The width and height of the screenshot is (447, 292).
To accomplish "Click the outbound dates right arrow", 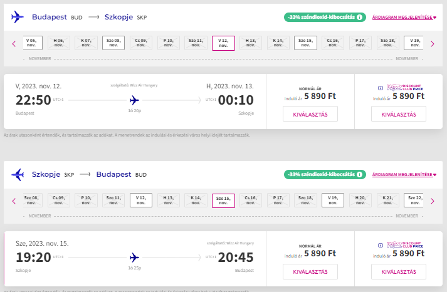I will pos(433,44).
